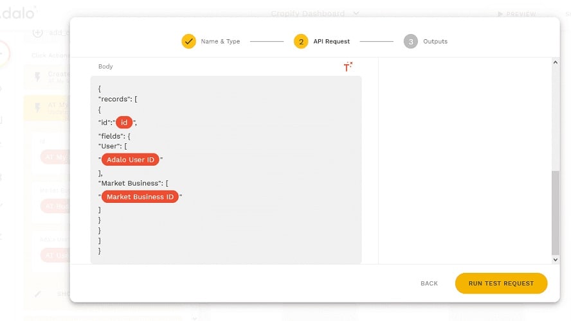This screenshot has height=321, width=571.
Task: Select the API Request step number 2
Action: [x=301, y=42]
